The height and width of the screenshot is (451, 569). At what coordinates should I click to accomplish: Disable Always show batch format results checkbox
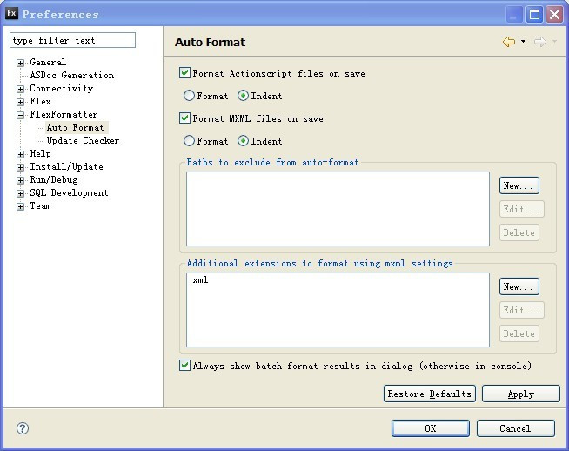point(184,366)
